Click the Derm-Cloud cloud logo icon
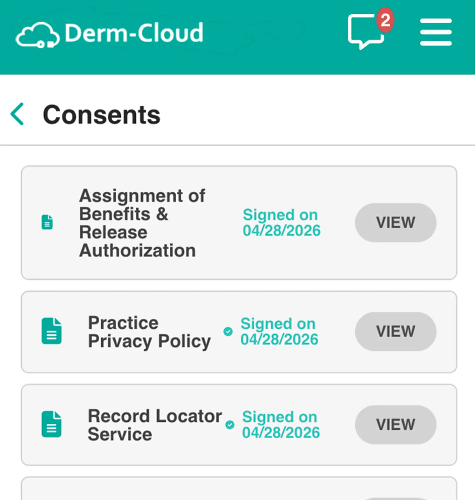 coord(38,35)
